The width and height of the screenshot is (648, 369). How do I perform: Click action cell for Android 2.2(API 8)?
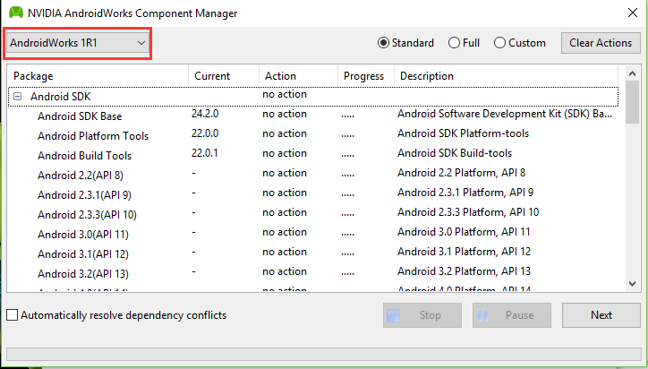(x=285, y=173)
